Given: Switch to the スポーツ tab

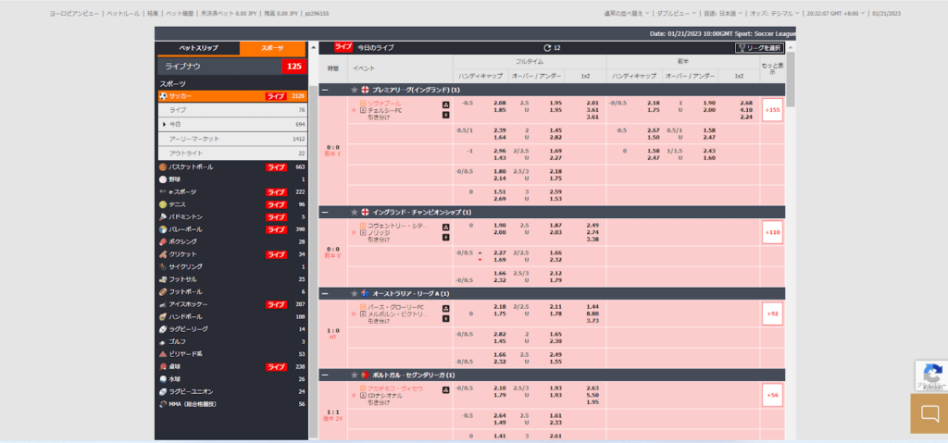Looking at the screenshot, I should click(x=272, y=48).
